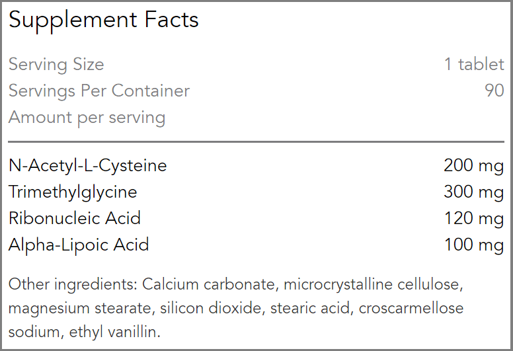The image size is (513, 351).
Task: Select the Alpha-Lipoic Acid ingredient name
Action: click(79, 245)
